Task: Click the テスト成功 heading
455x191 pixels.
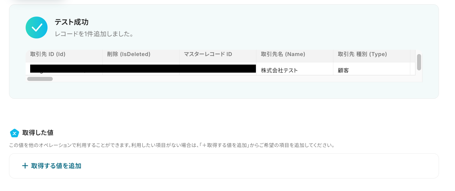Action: (x=72, y=22)
